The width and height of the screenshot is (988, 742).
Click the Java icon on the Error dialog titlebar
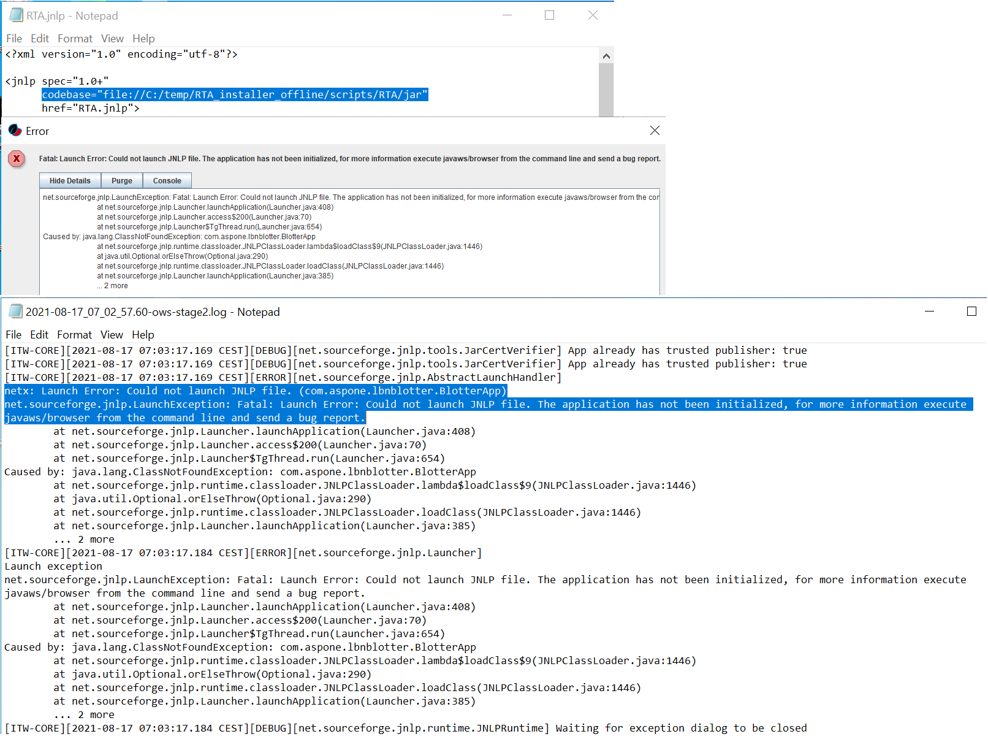coord(15,131)
